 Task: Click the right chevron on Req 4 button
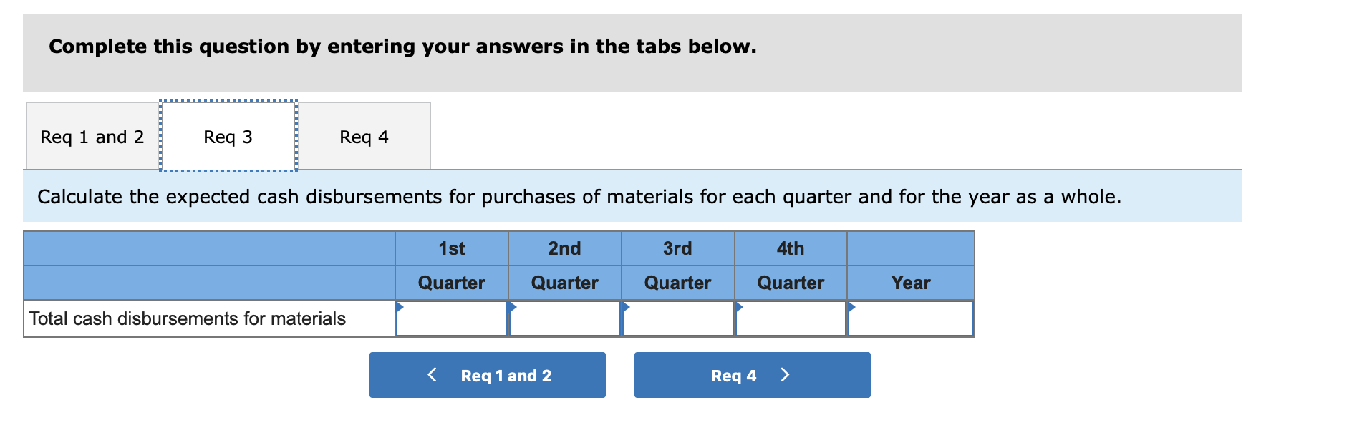point(786,374)
